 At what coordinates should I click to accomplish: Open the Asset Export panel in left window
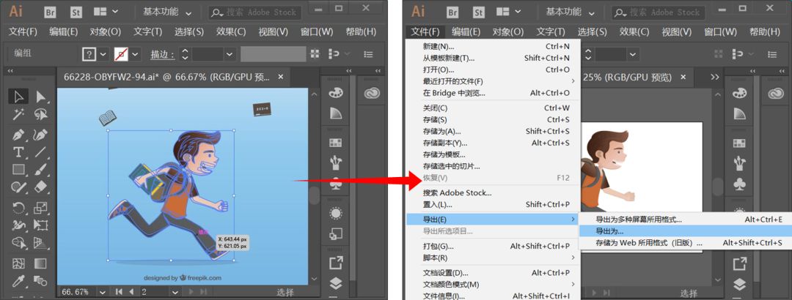tap(335, 262)
